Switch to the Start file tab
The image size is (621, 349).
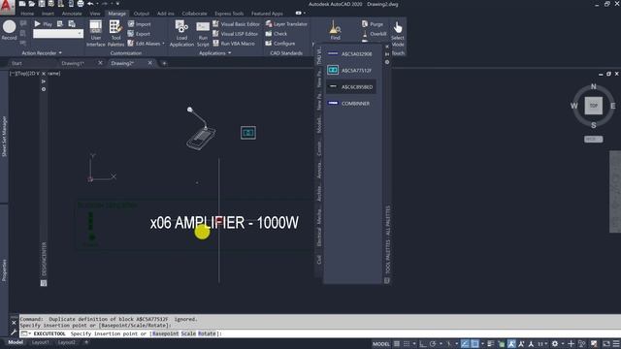[x=16, y=63]
